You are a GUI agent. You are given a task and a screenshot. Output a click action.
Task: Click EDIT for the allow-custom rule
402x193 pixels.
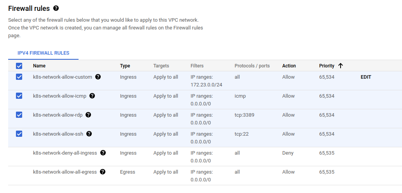click(x=366, y=77)
